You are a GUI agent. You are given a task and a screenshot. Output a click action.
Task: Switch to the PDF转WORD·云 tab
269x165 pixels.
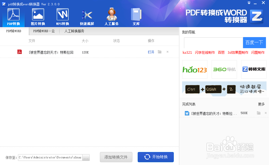pos(44,31)
